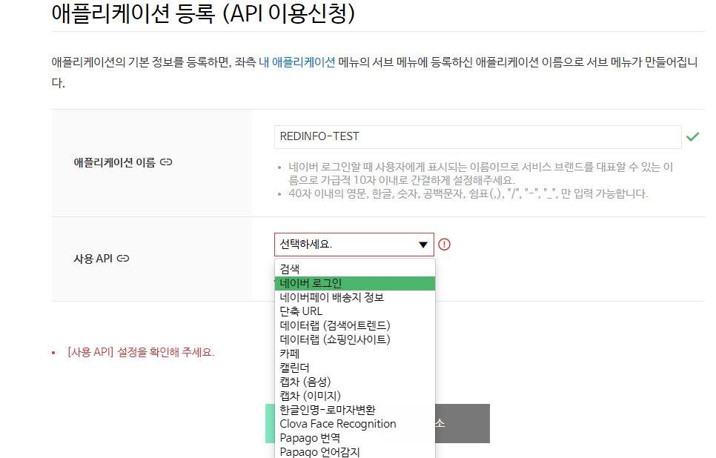The image size is (716, 458).
Task: Select 네이버페이 배송지 정보 option
Action: tap(355, 297)
